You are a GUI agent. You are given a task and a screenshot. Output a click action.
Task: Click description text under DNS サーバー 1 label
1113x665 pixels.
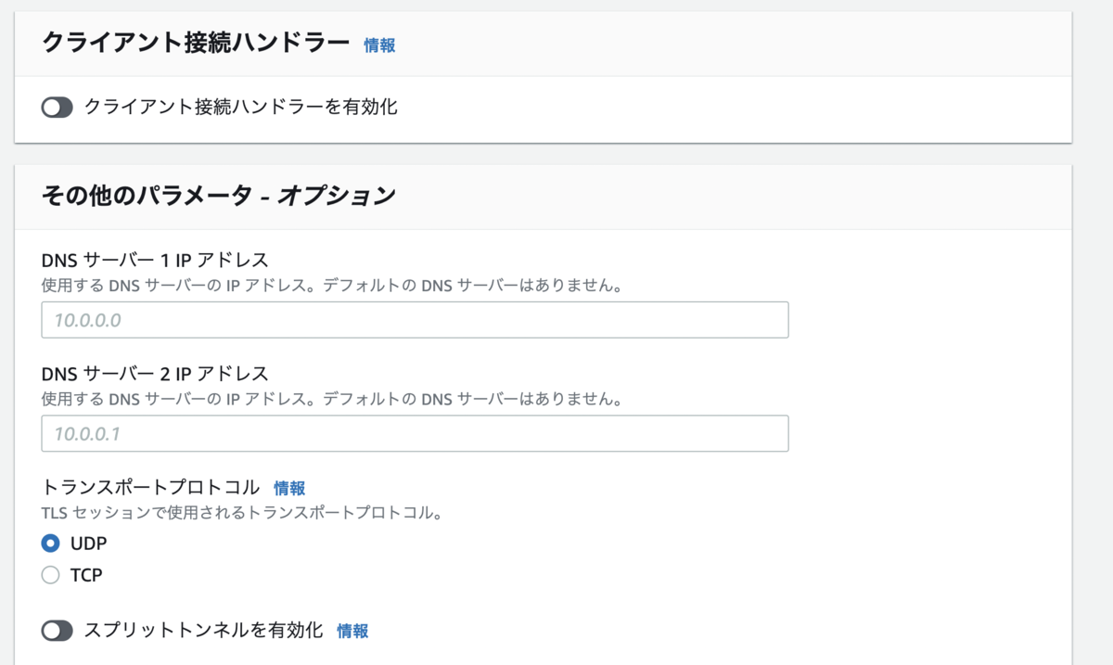click(x=330, y=286)
